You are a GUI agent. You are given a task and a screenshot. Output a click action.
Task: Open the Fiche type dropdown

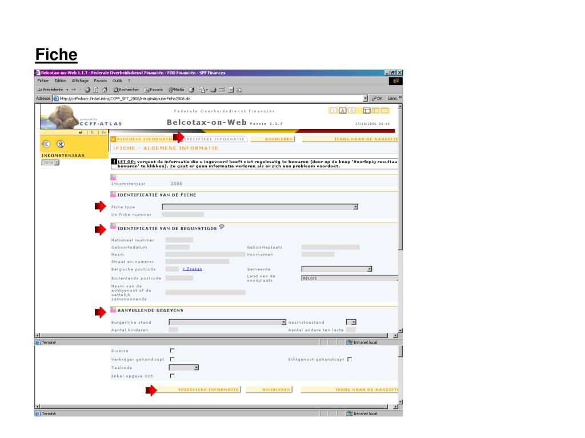(260, 206)
